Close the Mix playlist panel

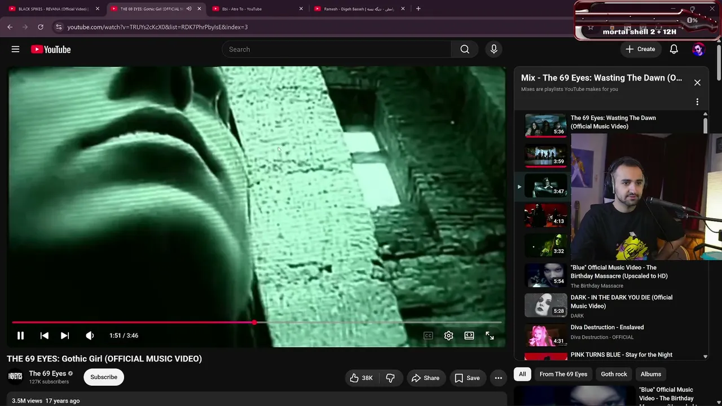pos(697,82)
